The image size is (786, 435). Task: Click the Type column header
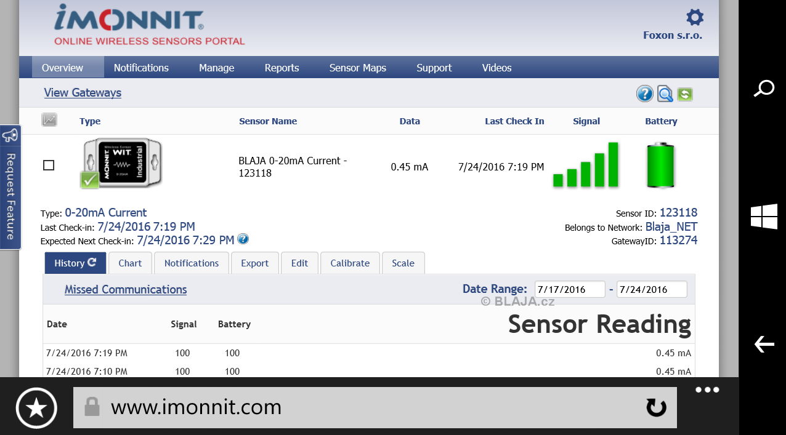pyautogui.click(x=90, y=121)
